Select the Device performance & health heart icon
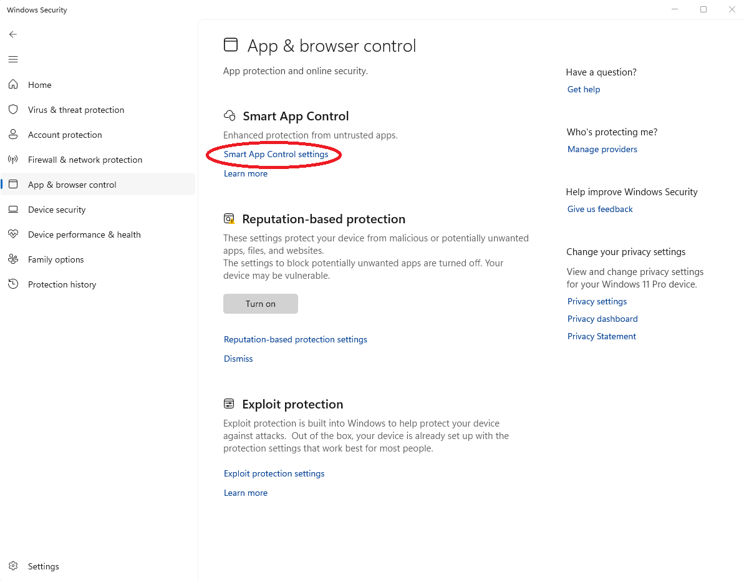 13,234
